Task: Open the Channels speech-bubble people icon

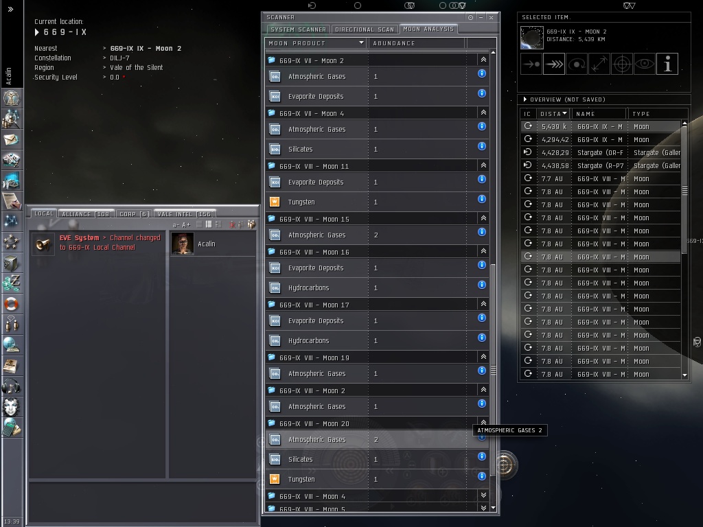Action: click(11, 325)
